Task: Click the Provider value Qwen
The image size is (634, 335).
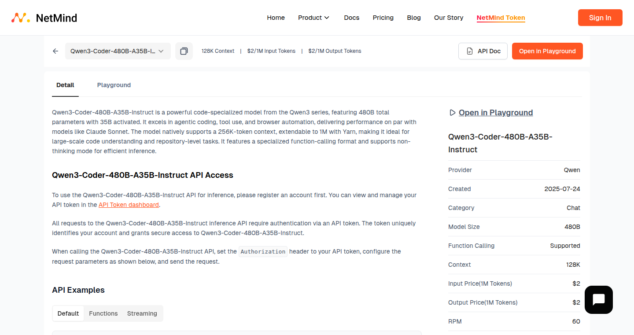Action: coord(572,170)
